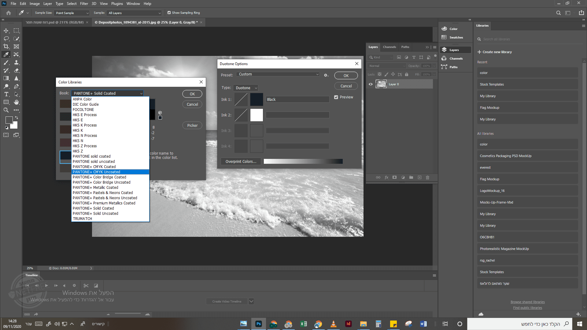Choose PANTONE+ Metallic Coated from list
587x330 pixels.
pyautogui.click(x=95, y=188)
